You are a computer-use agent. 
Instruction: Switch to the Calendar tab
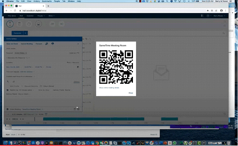[x=30, y=16]
